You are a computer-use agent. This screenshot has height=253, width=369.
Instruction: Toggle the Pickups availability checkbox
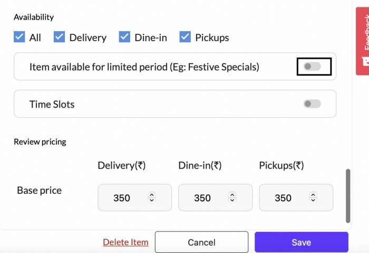[x=185, y=37]
